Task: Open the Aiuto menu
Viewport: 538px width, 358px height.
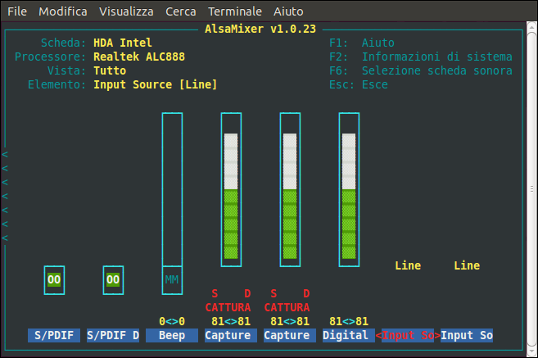Action: coord(288,11)
